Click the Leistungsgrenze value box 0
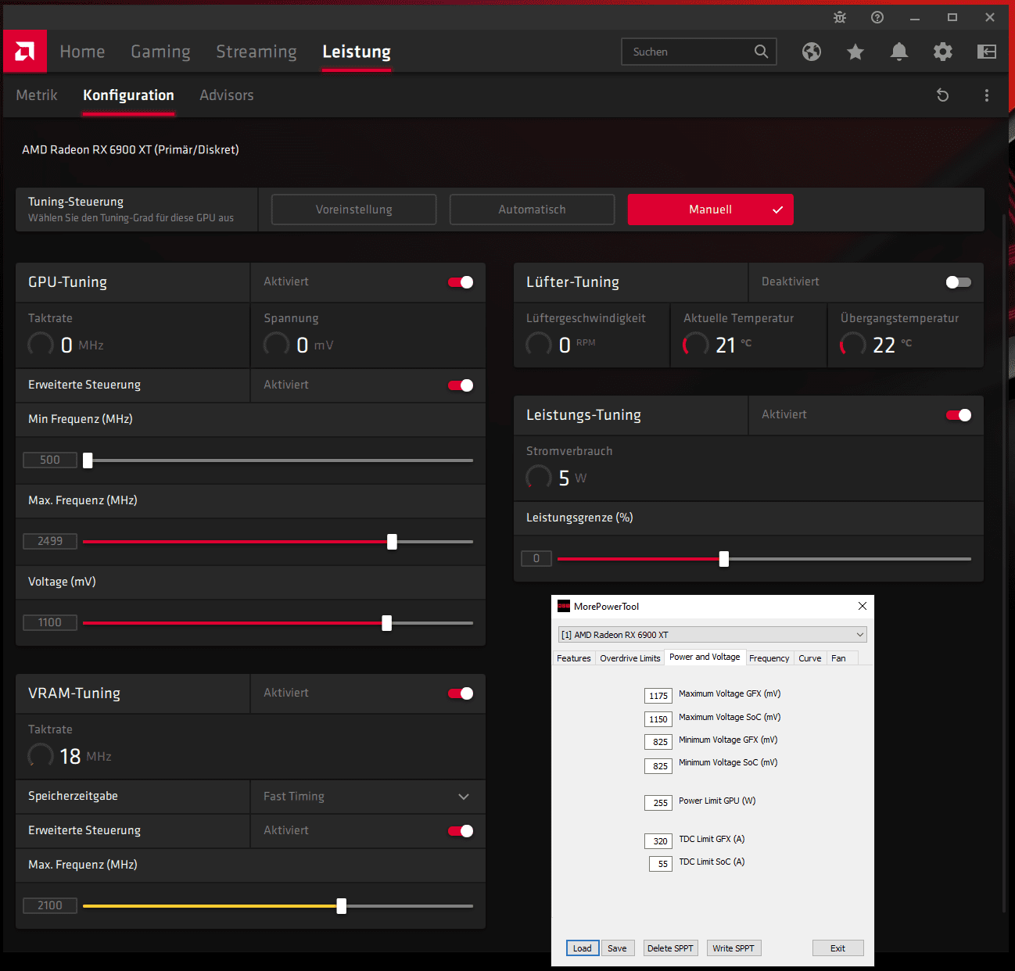 pyautogui.click(x=536, y=558)
